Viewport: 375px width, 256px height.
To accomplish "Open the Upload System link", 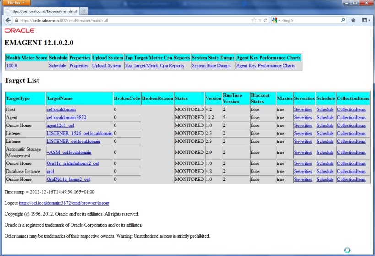I will 107,65.
